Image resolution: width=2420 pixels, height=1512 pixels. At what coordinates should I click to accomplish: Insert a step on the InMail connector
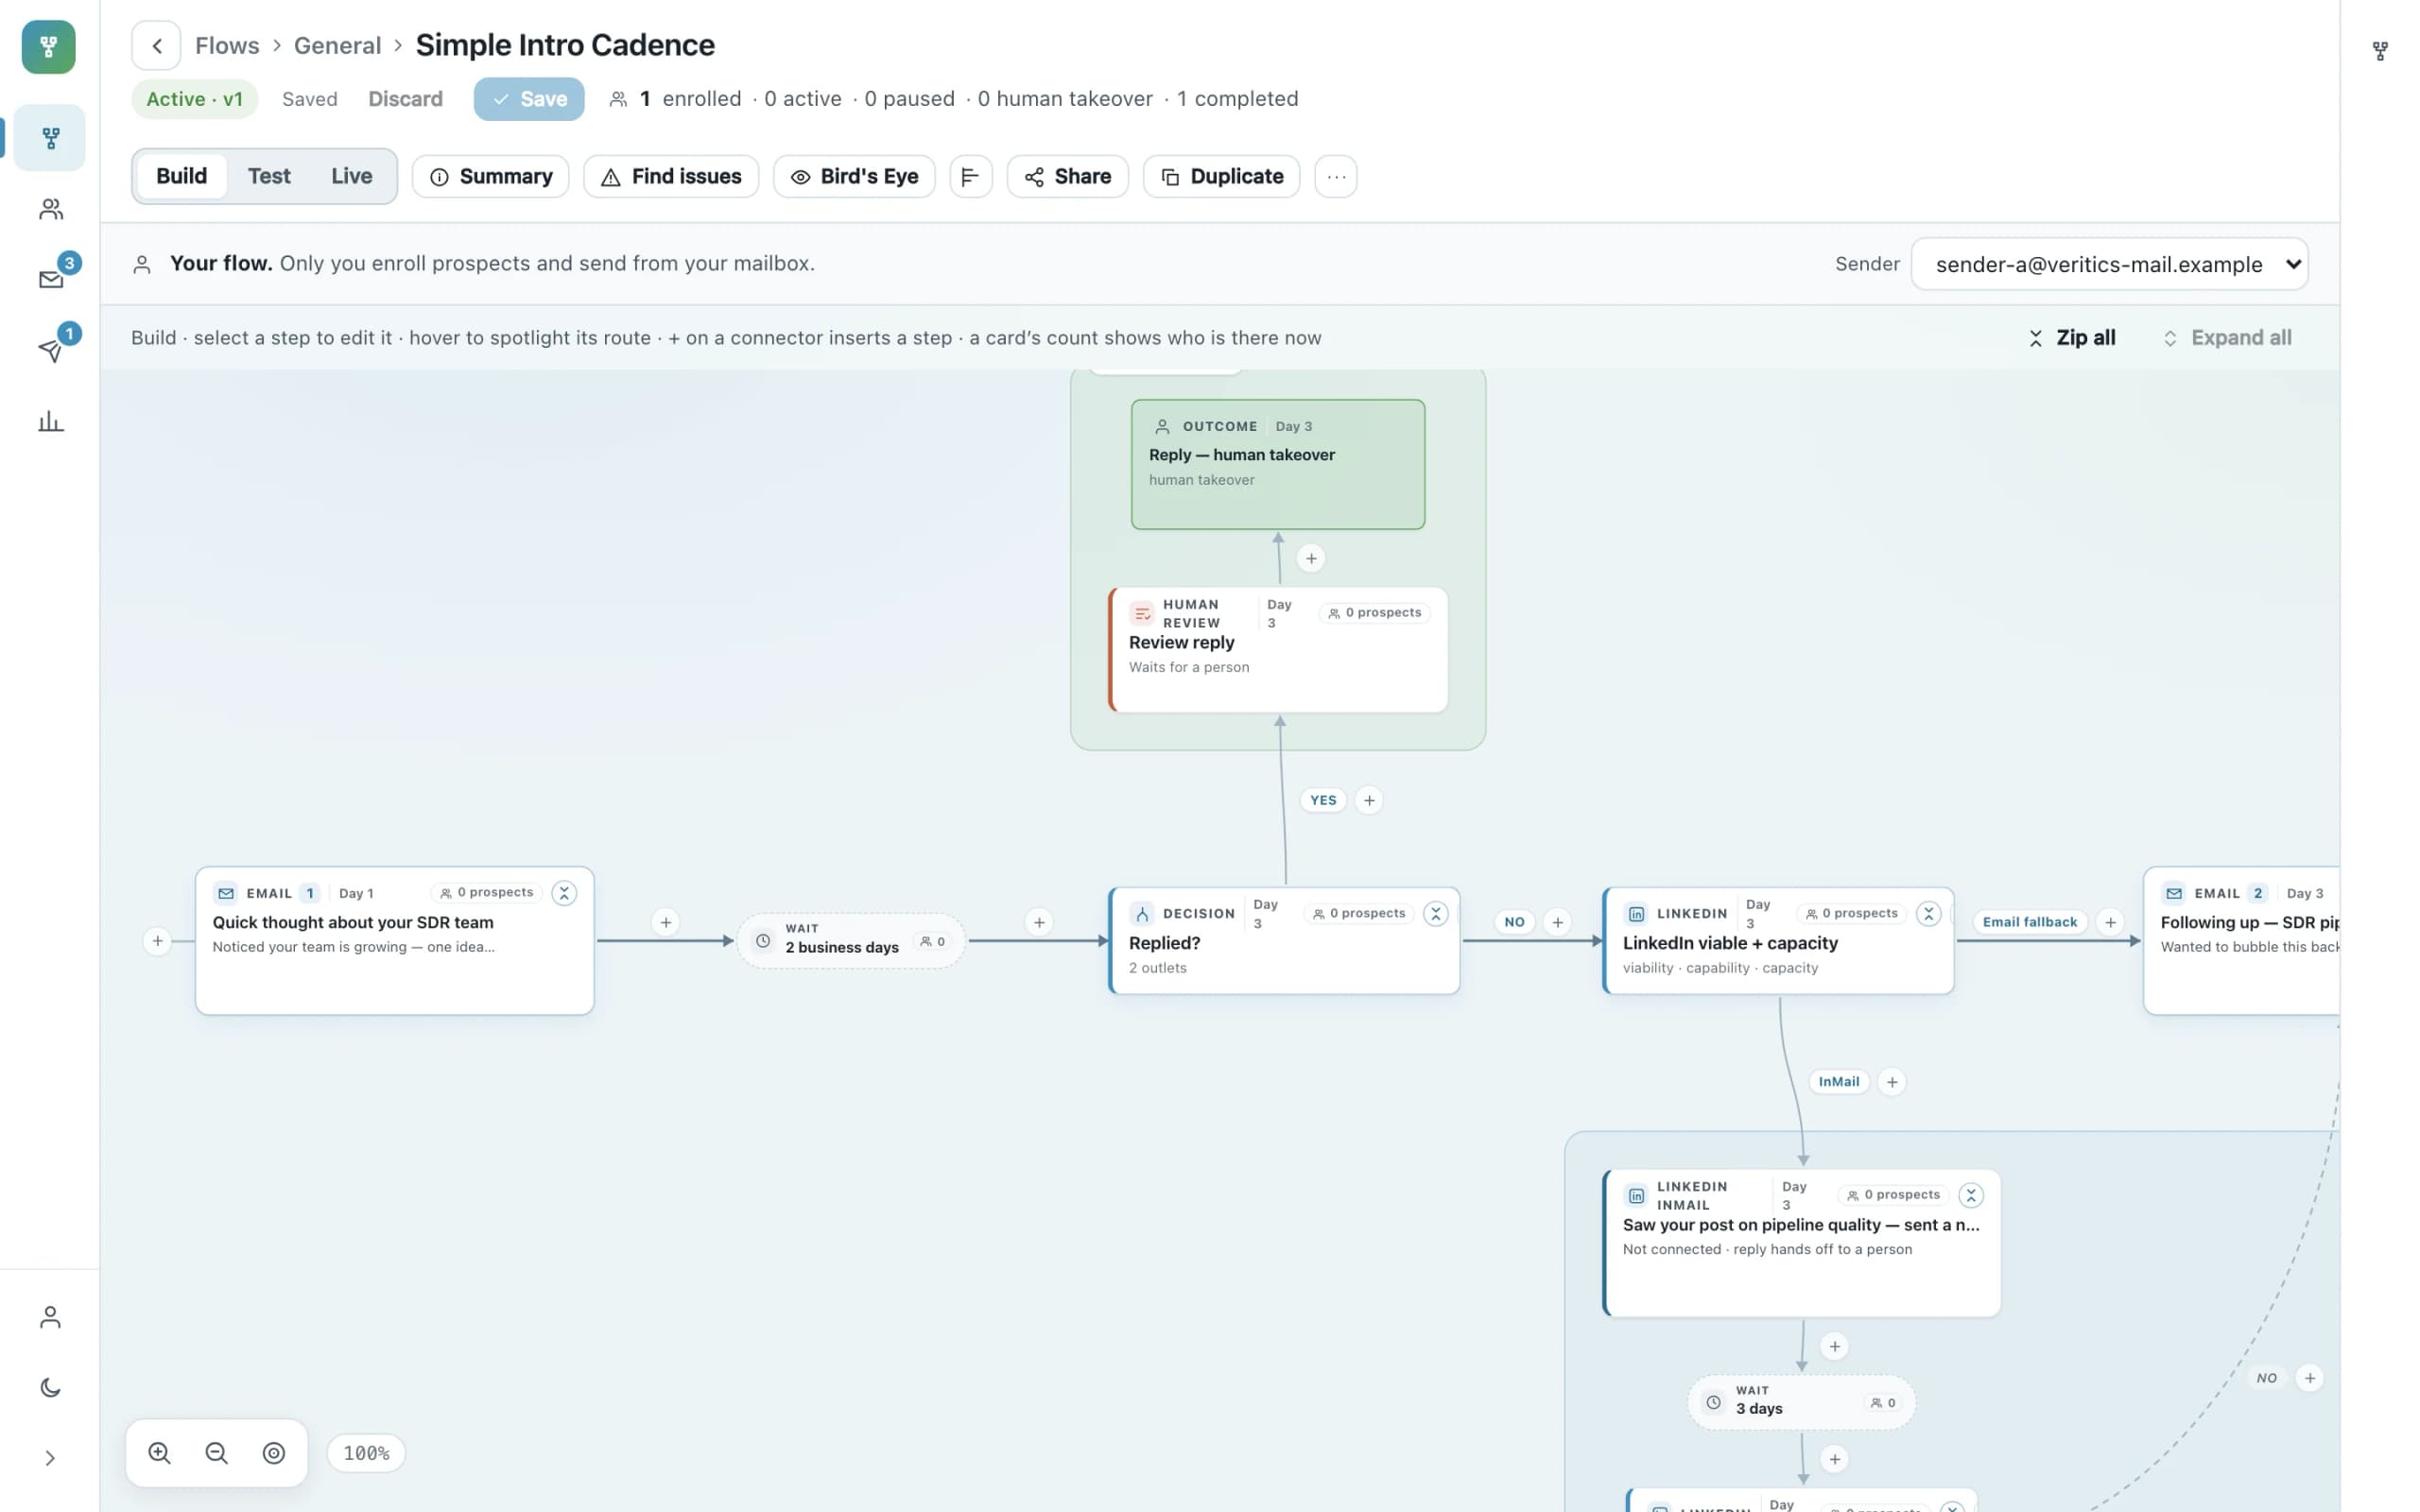click(x=1891, y=1082)
